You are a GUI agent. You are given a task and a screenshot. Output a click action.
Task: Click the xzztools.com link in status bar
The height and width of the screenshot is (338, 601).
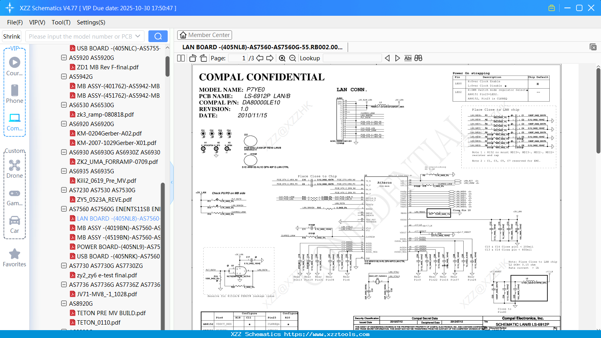coord(327,334)
